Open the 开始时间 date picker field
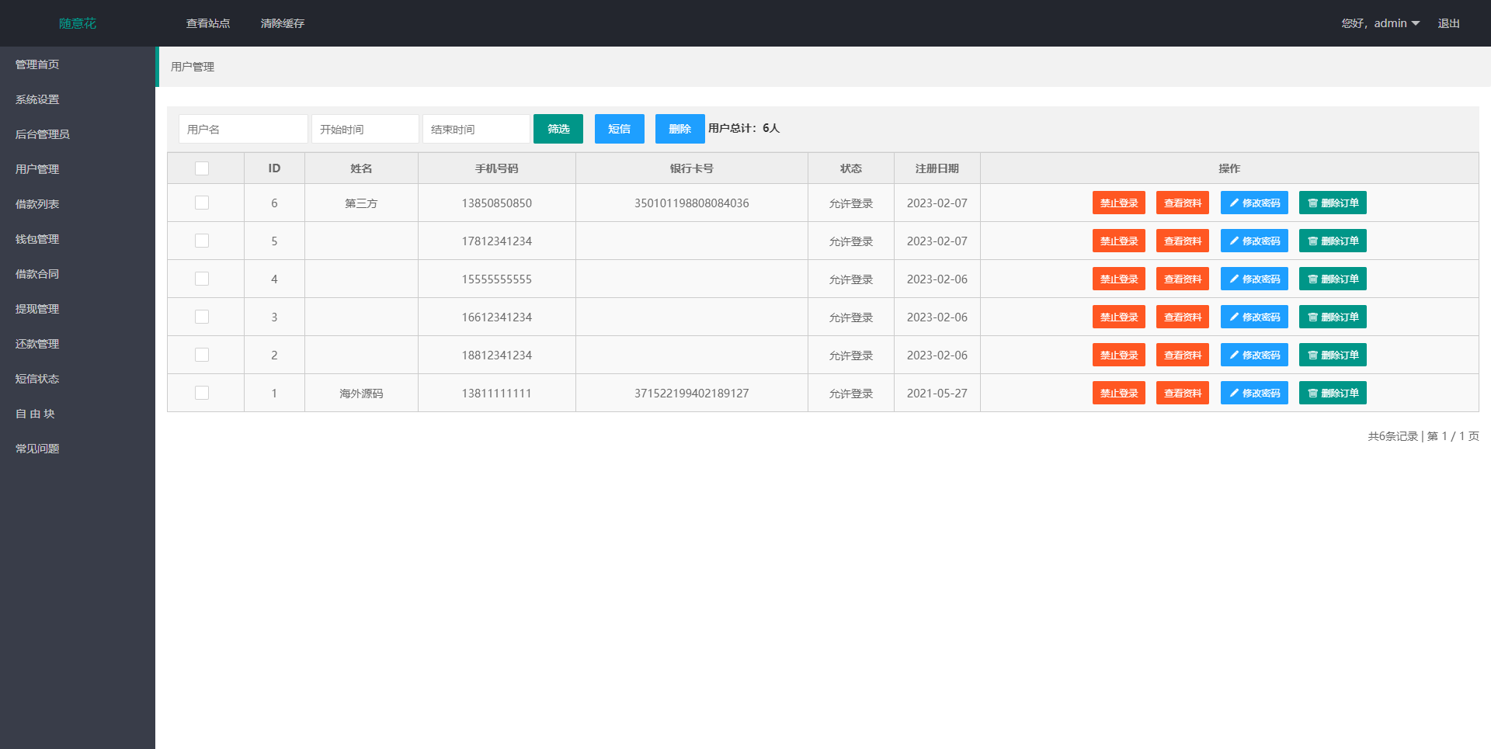The image size is (1491, 749). [x=365, y=129]
